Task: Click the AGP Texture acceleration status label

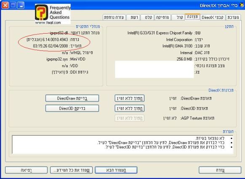Action: (x=197, y=118)
